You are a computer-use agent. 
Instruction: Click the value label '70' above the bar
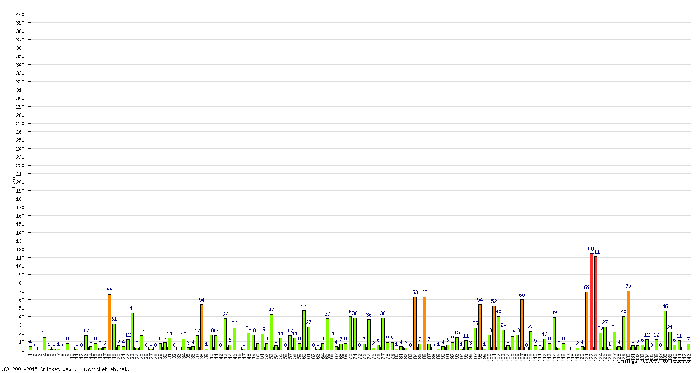[x=629, y=286]
